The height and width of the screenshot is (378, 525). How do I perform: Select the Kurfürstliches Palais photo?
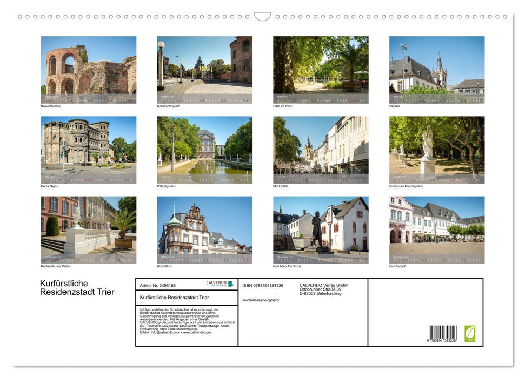pyautogui.click(x=88, y=230)
